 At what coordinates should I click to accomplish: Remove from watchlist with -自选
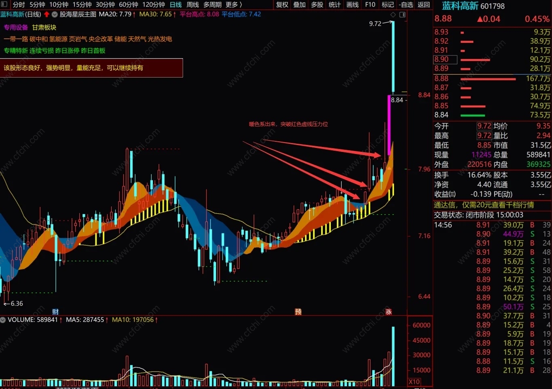[x=406, y=4]
